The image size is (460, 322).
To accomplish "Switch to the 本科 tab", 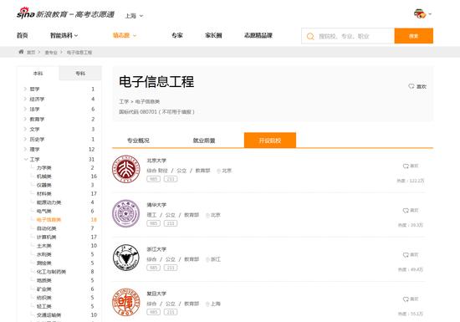I will 38,74.
